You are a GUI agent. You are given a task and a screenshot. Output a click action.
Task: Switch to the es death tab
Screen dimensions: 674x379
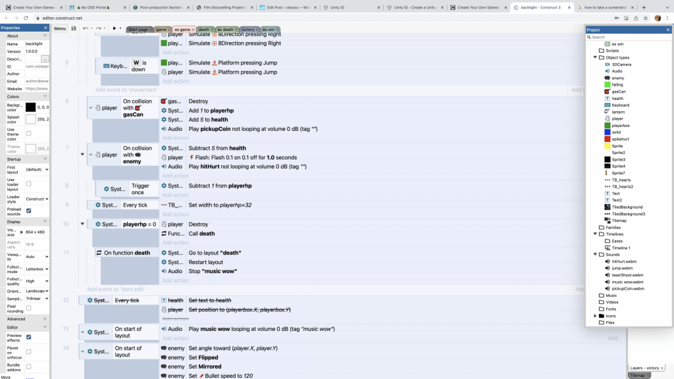[x=225, y=30]
